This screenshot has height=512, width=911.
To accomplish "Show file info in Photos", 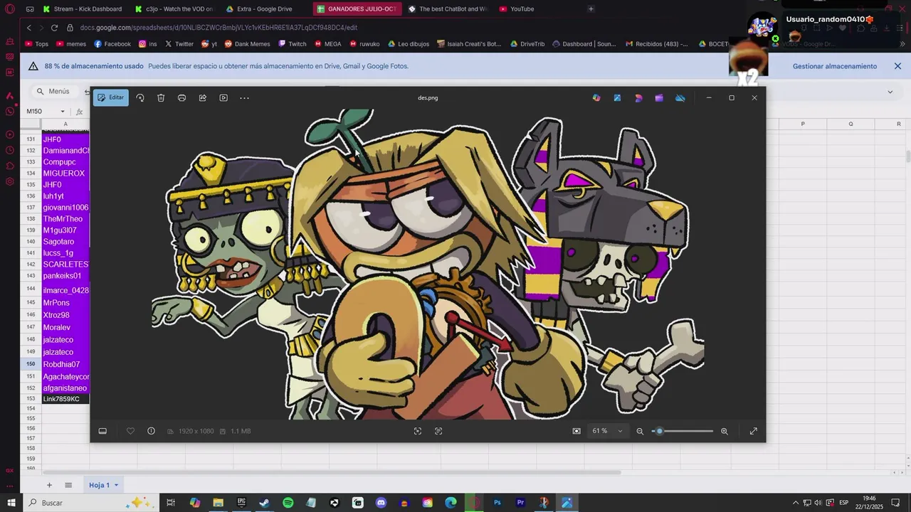I will (x=151, y=431).
